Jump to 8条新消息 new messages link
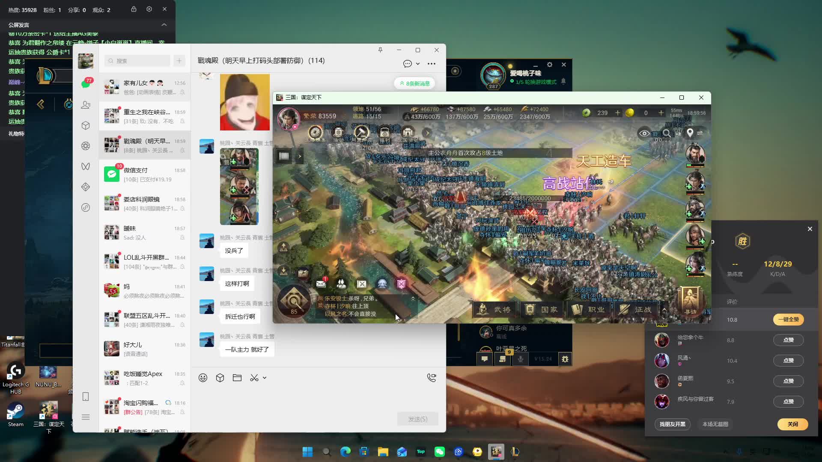 (x=414, y=83)
